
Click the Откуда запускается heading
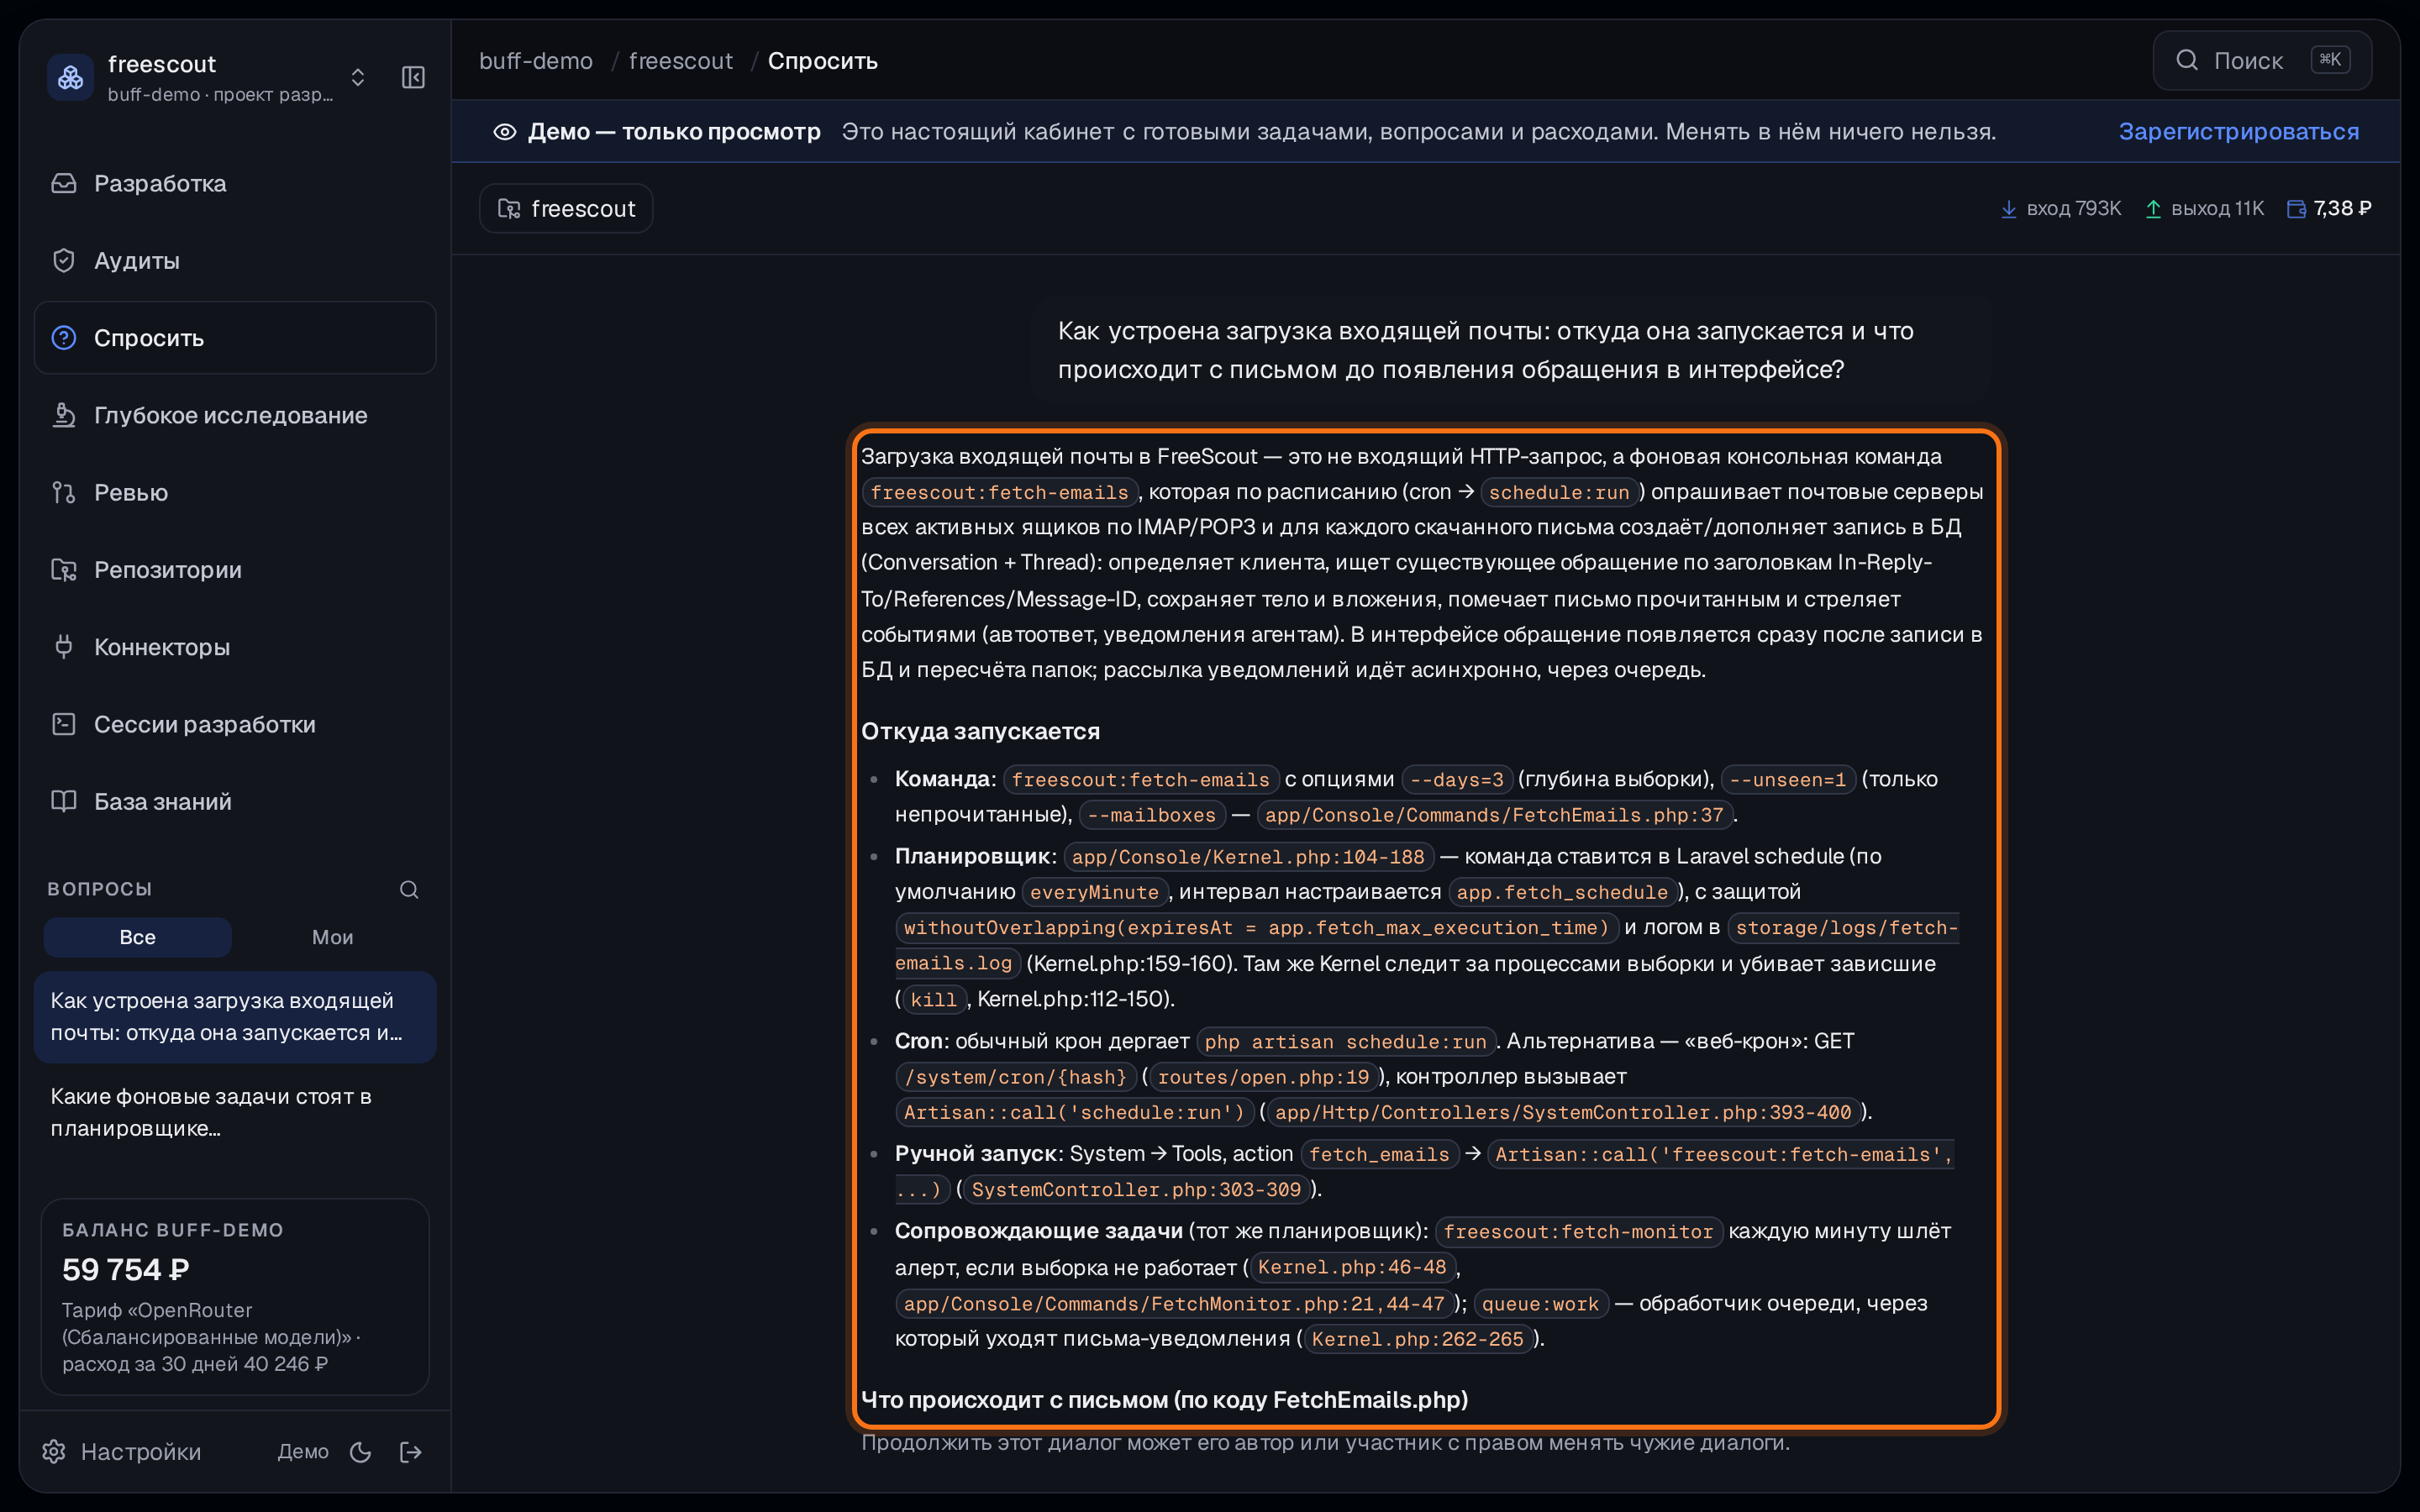[x=980, y=731]
